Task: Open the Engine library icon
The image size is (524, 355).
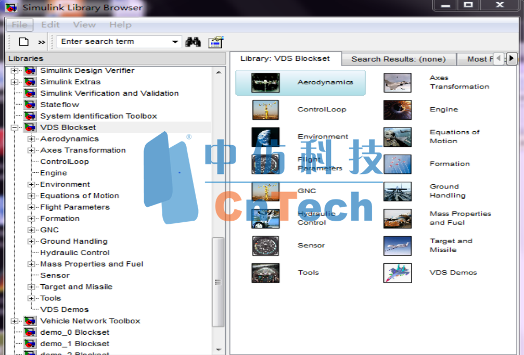Action: click(398, 110)
